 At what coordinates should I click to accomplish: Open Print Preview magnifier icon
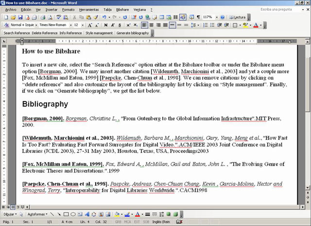(x=50, y=18)
